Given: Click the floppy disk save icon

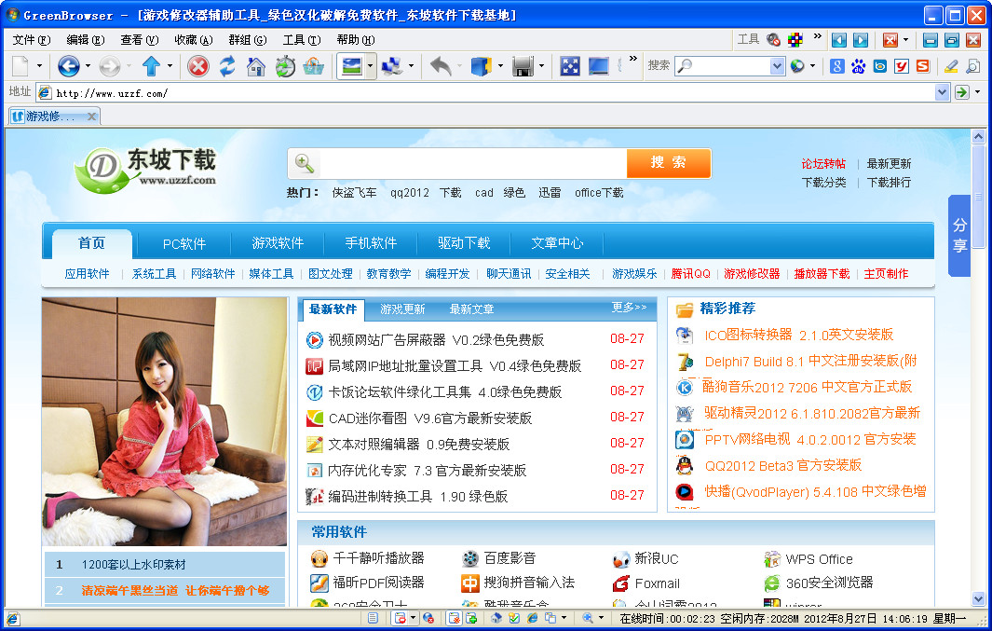Looking at the screenshot, I should click(x=523, y=66).
